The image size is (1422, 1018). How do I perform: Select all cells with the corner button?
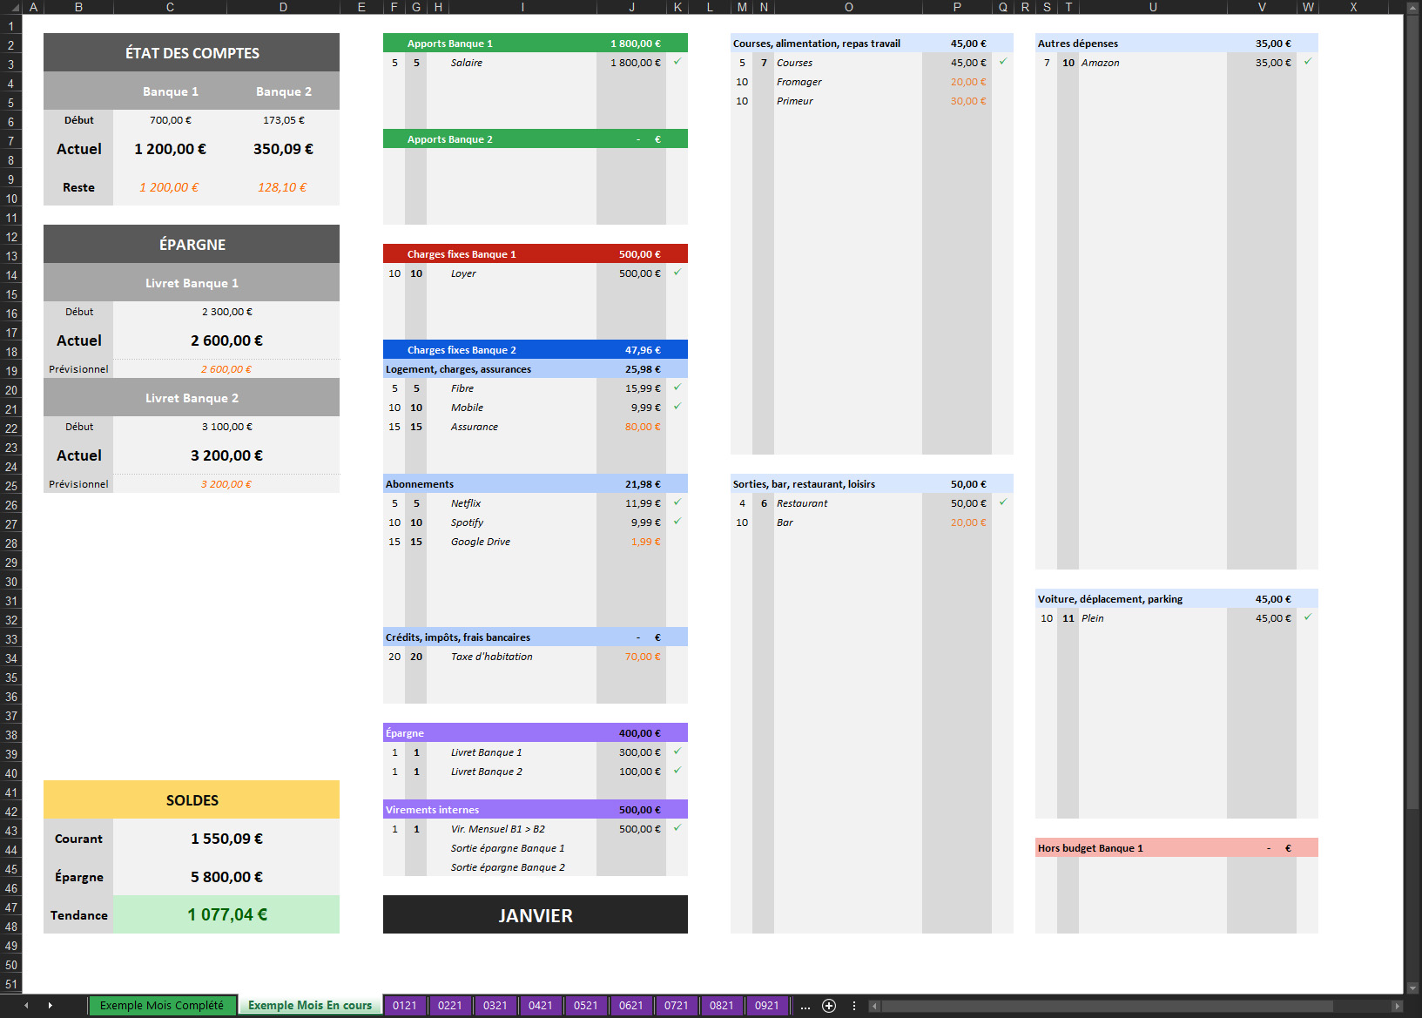coord(10,7)
